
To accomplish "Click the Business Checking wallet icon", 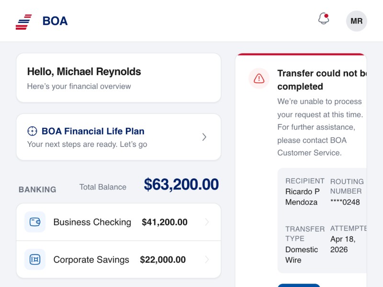I will (35, 222).
